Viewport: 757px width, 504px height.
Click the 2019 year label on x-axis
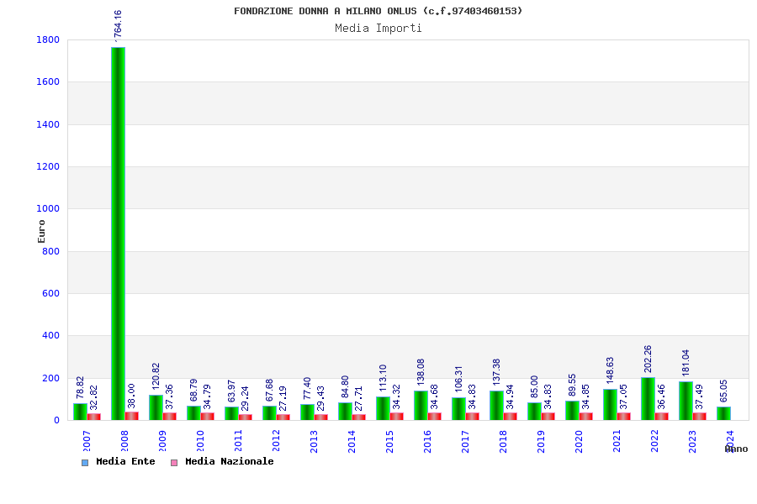541,441
